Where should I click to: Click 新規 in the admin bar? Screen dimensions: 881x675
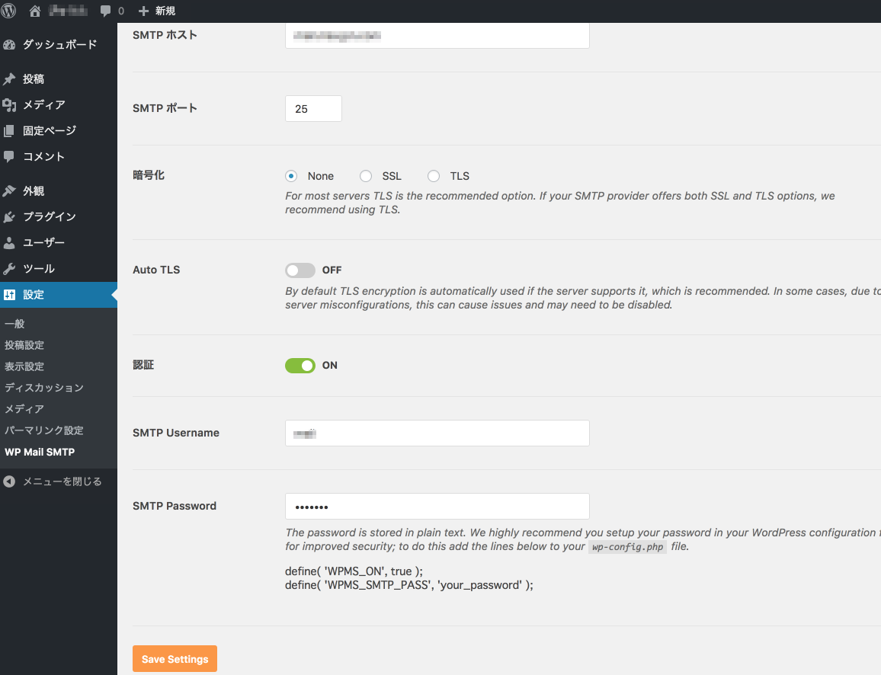[x=165, y=11]
